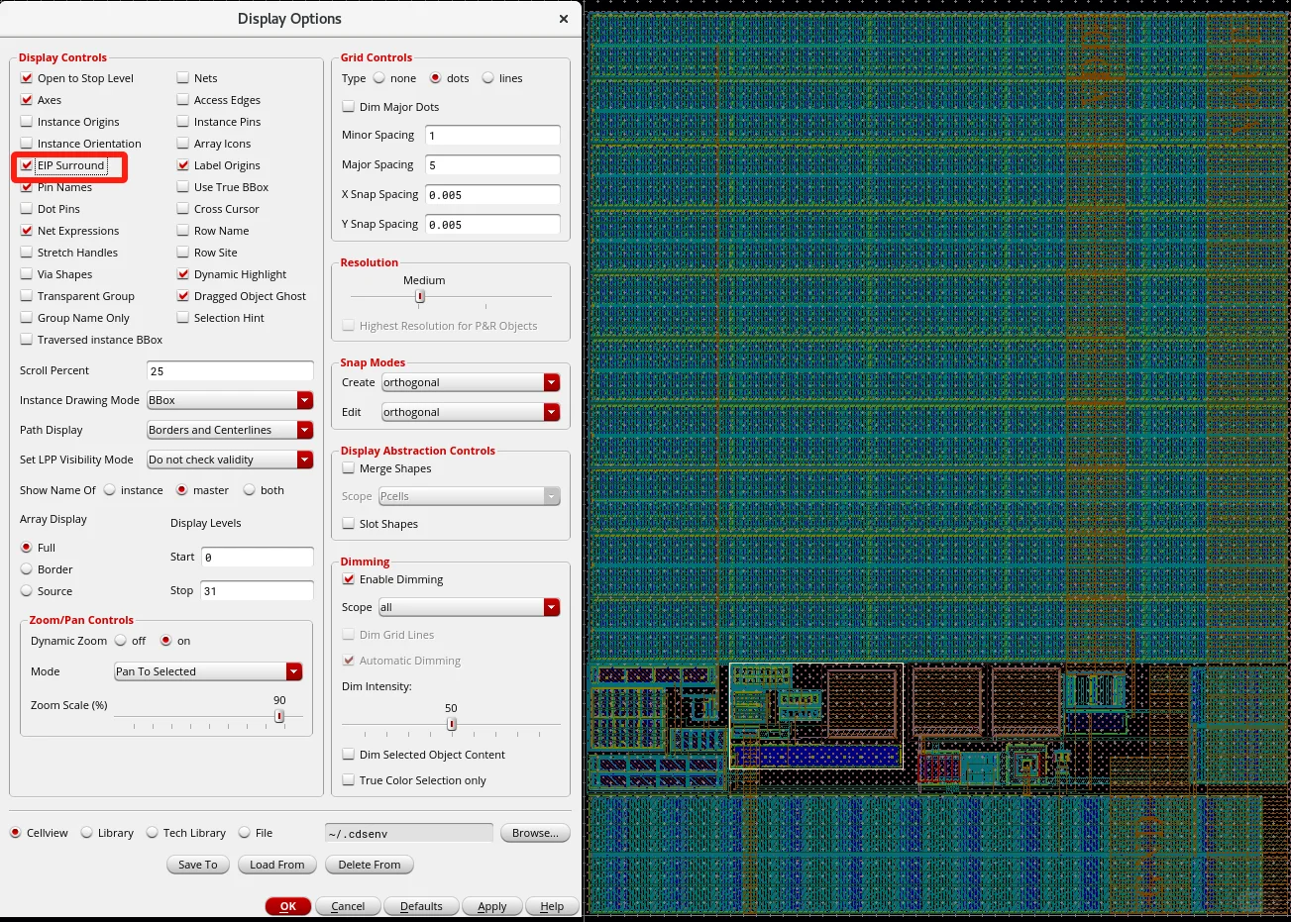This screenshot has width=1291, height=922.
Task: Focus the X Snap Spacing field
Action: [492, 195]
